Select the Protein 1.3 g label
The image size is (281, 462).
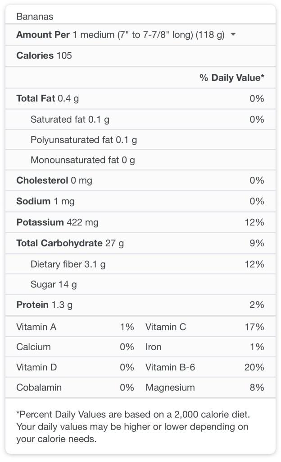click(x=44, y=305)
